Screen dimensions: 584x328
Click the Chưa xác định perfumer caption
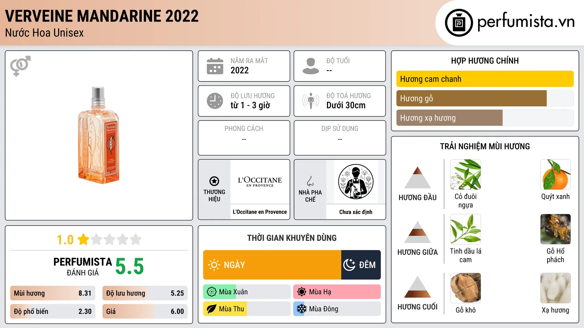[356, 212]
